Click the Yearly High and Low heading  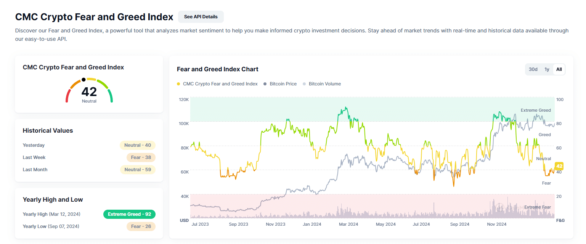click(53, 200)
